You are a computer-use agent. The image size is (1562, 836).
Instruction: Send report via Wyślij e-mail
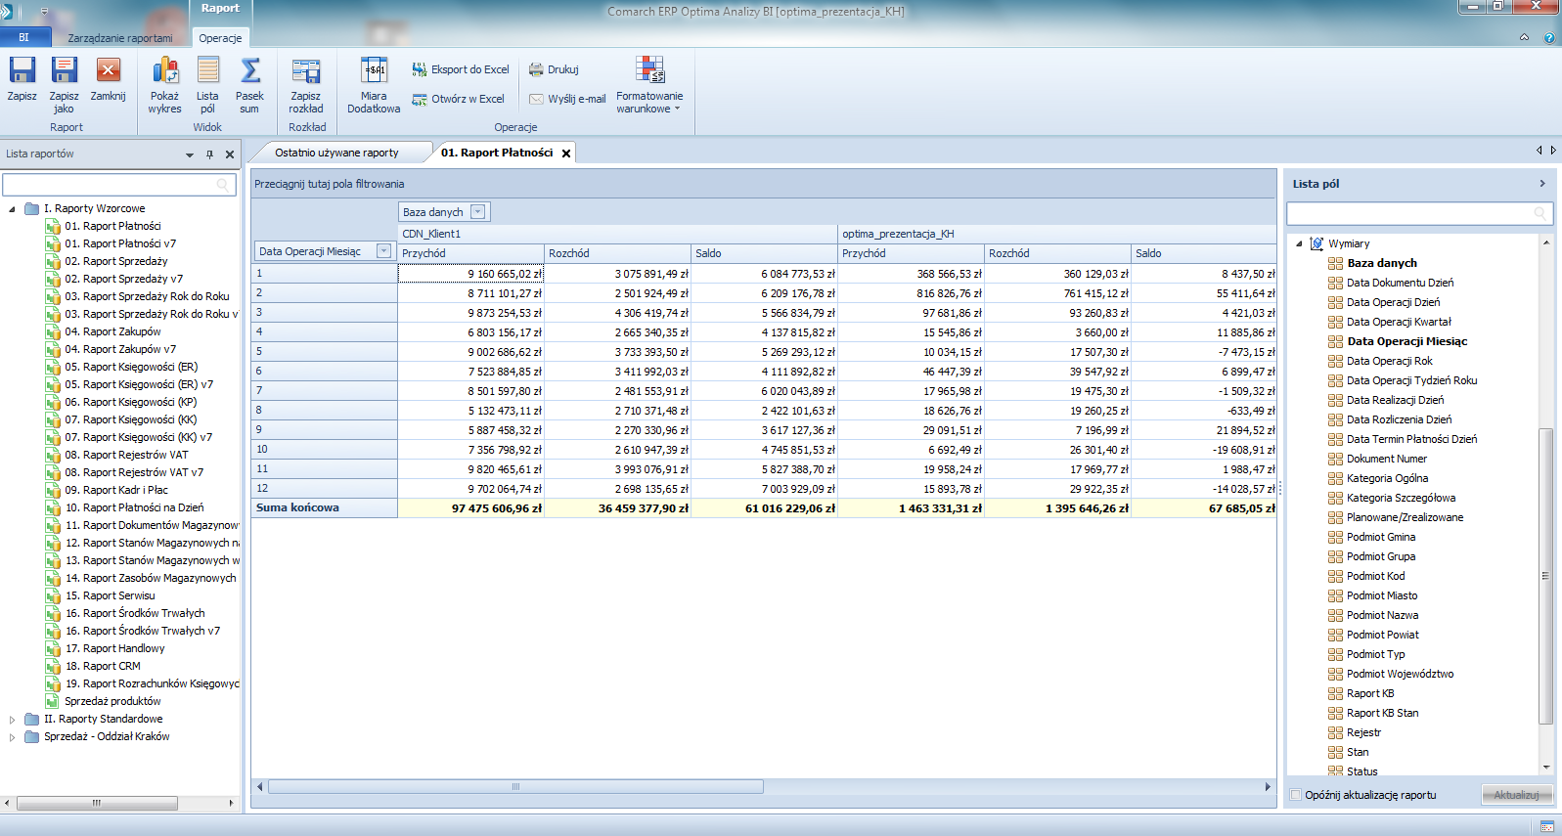[x=567, y=99]
